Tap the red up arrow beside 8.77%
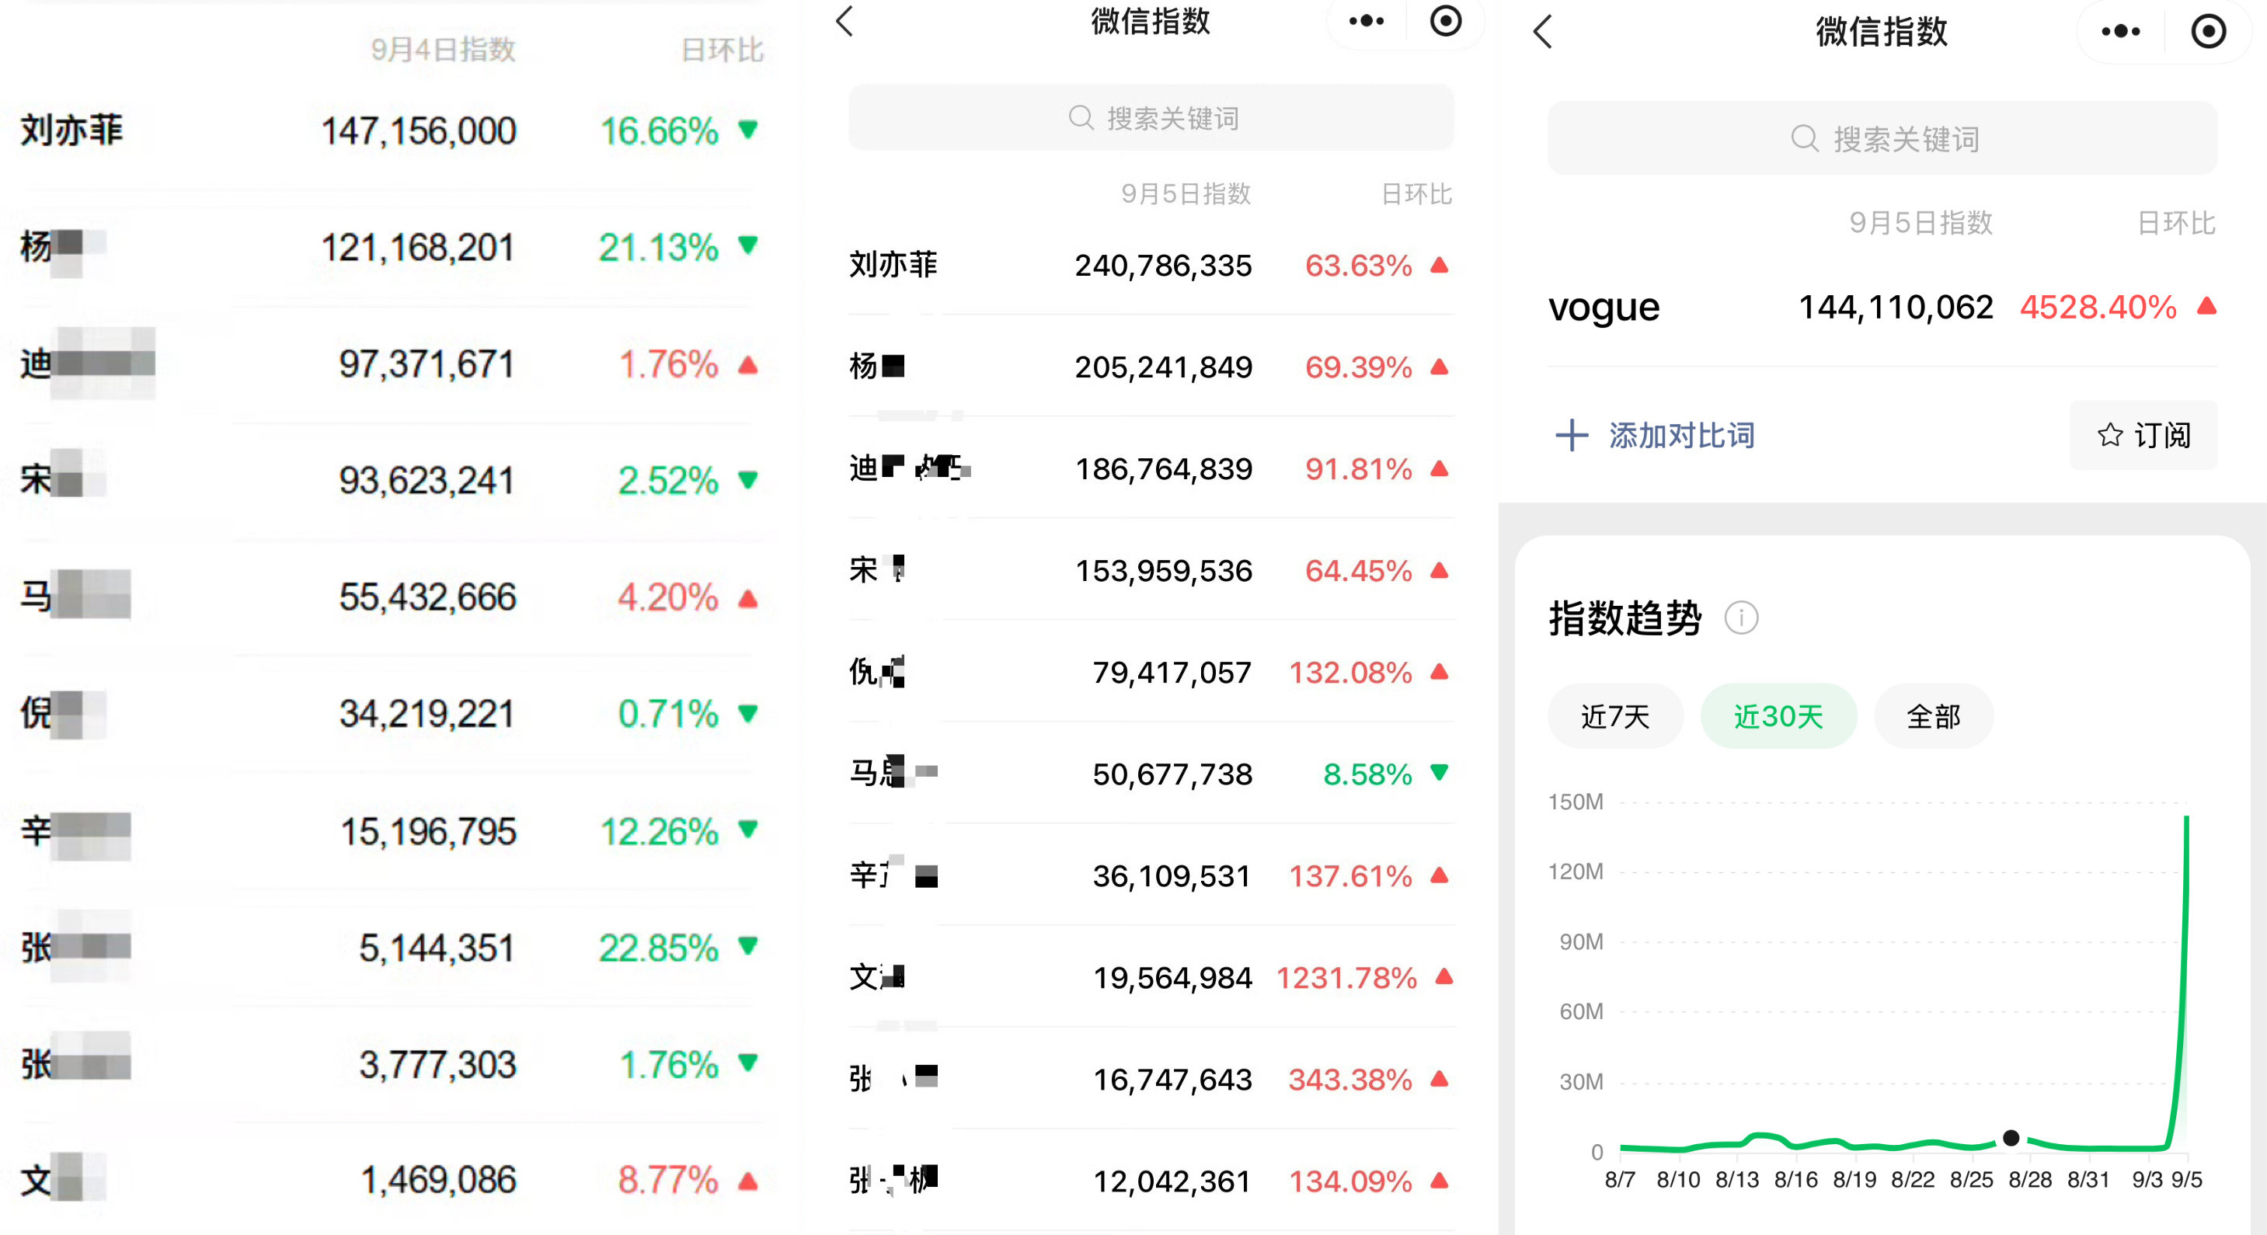2267x1235 pixels. (748, 1181)
